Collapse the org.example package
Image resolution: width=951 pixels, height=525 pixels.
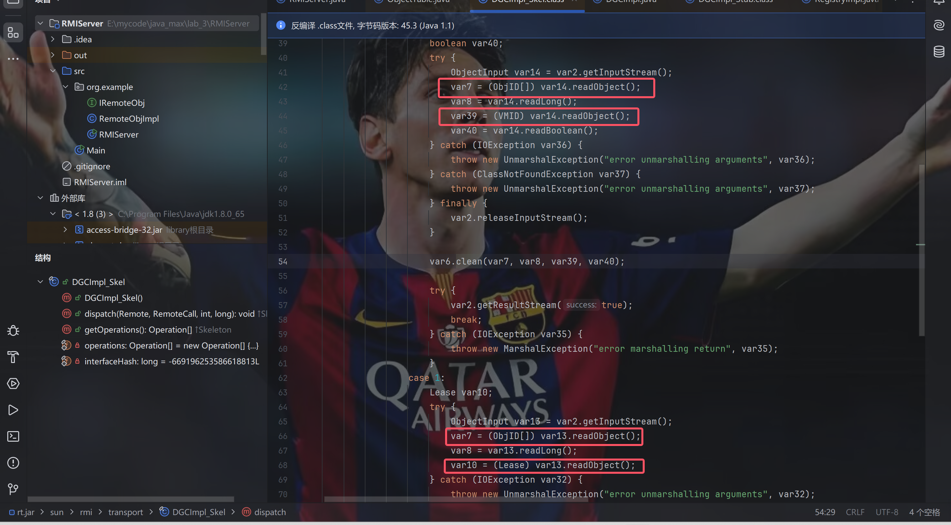point(65,87)
